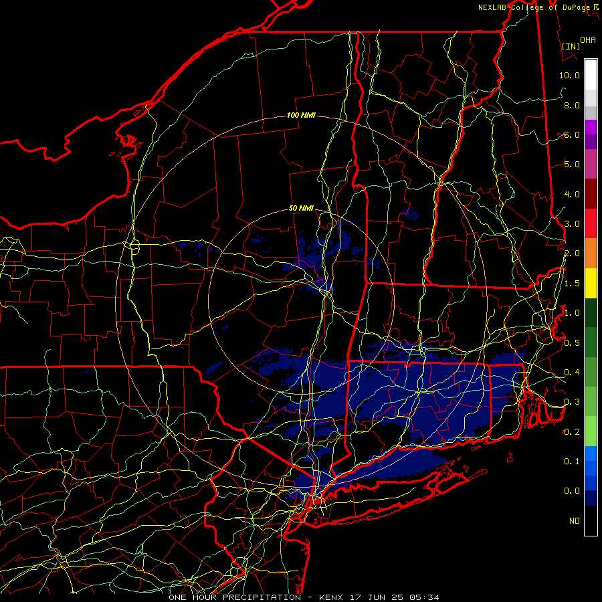Click the 0.1 legend value
Screen dimensions: 602x602
coord(572,461)
